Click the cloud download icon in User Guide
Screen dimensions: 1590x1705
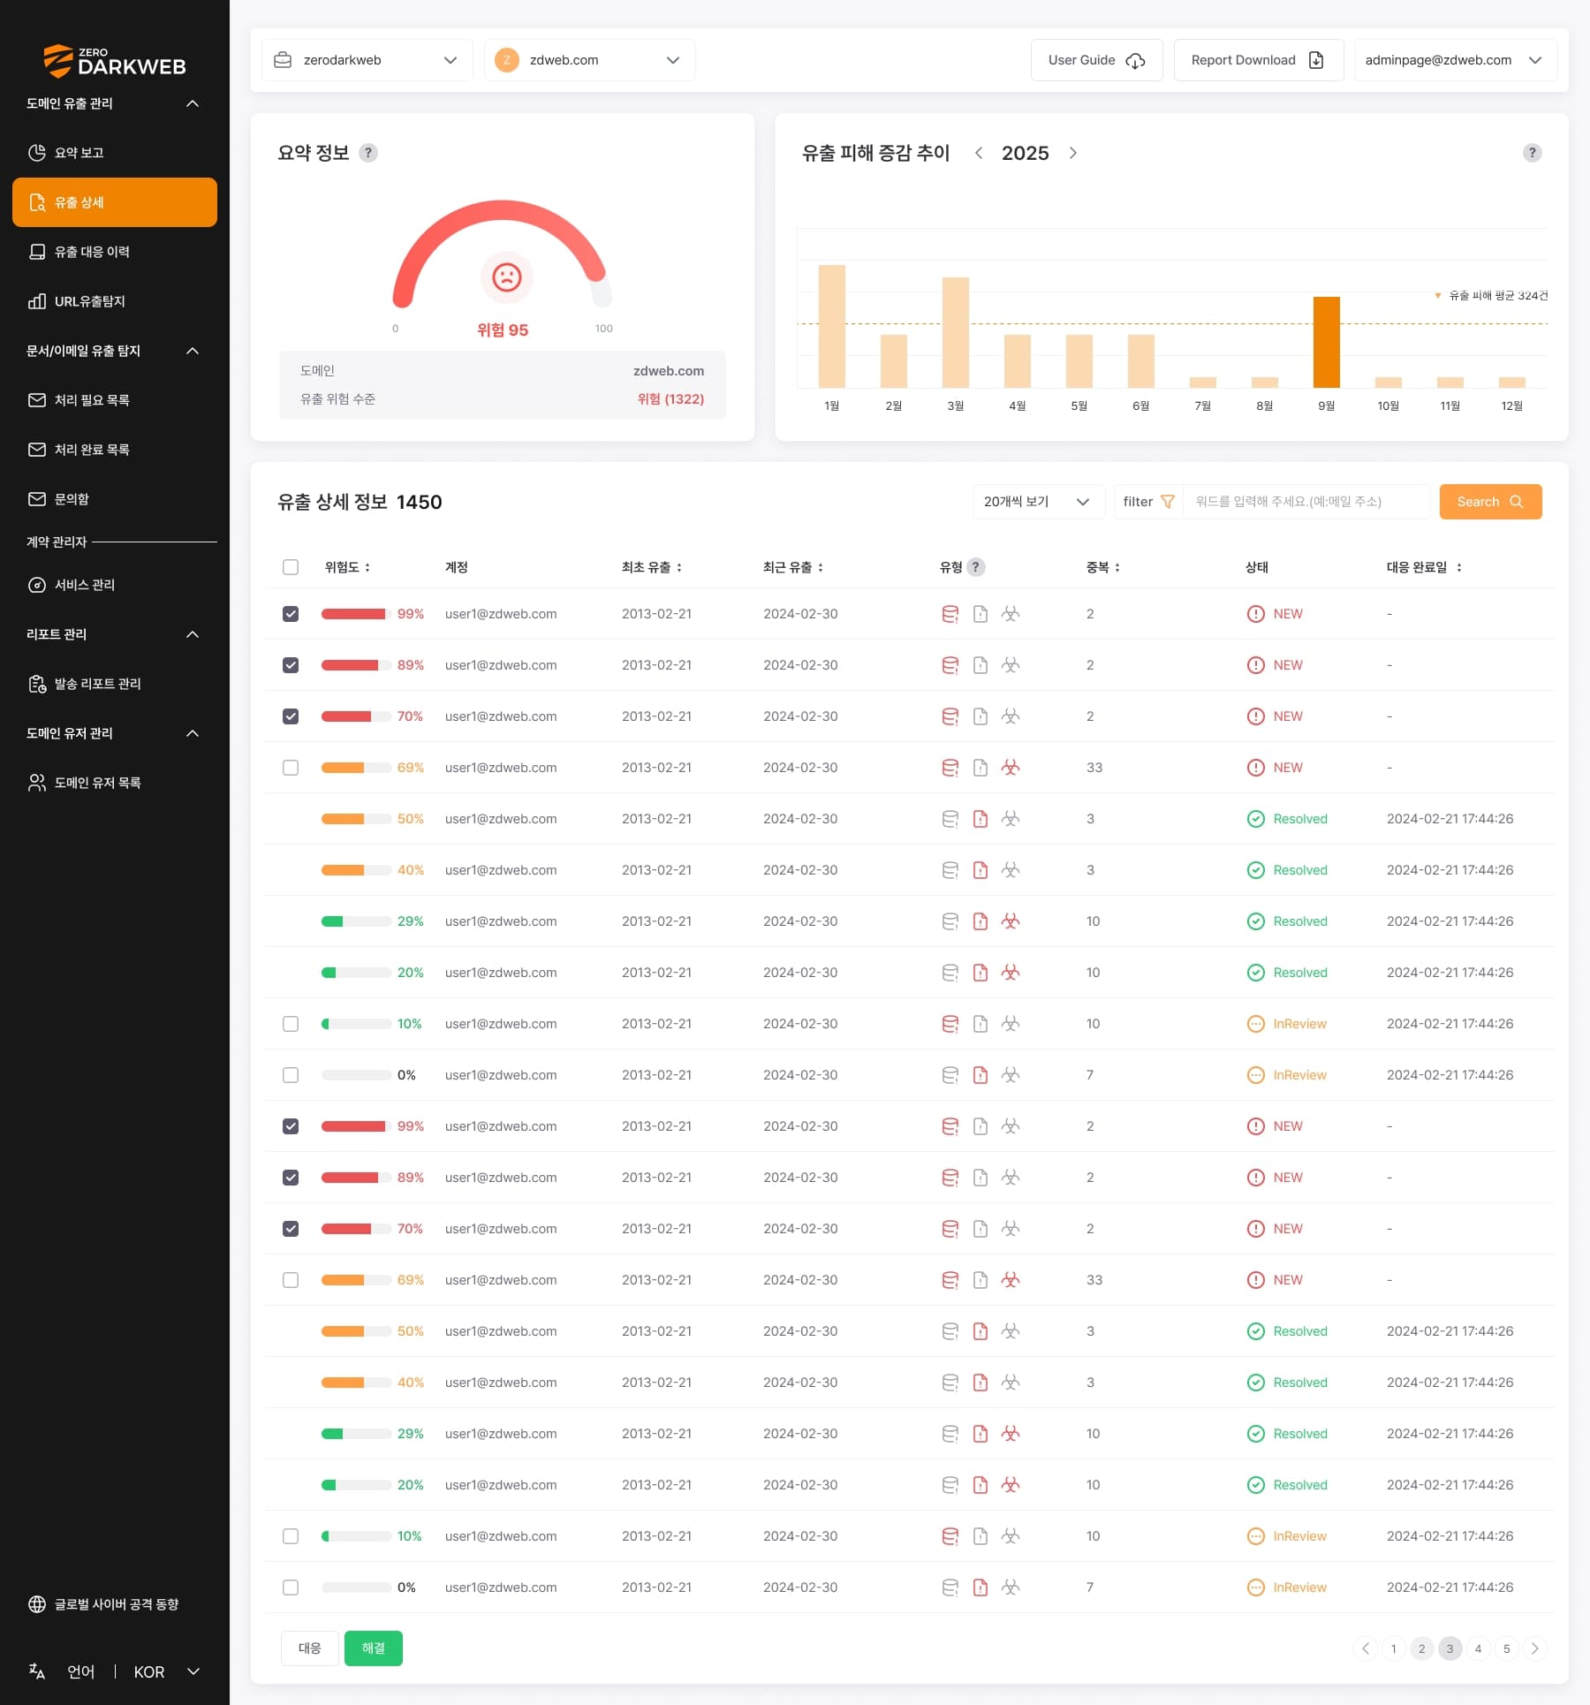click(x=1136, y=60)
